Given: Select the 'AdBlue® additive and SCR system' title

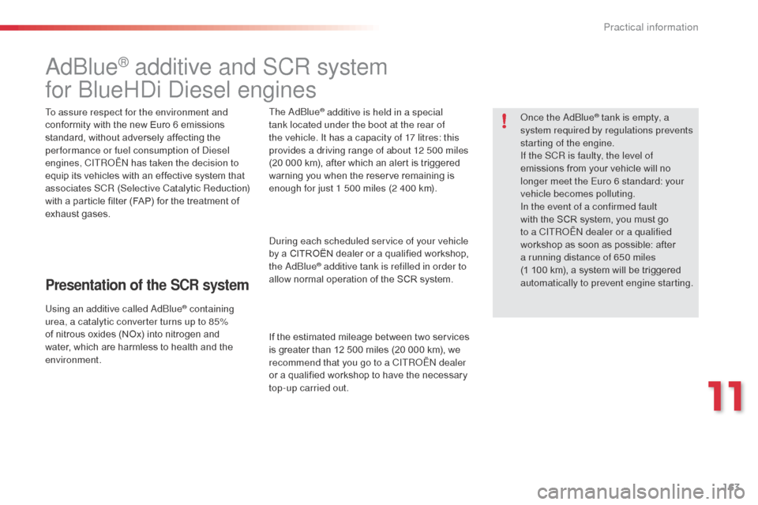Looking at the screenshot, I should [216, 67].
